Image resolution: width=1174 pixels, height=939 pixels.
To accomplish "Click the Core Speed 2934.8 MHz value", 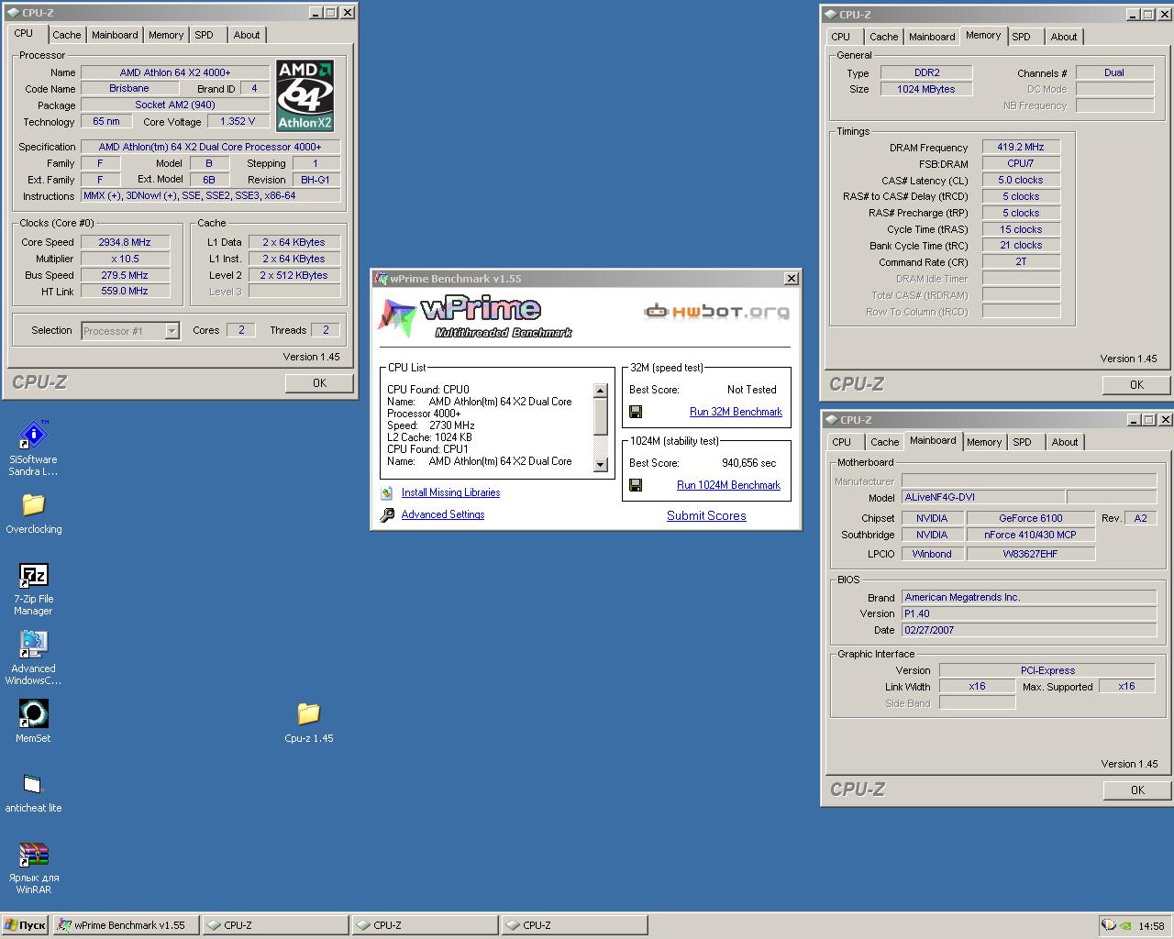I will click(125, 242).
